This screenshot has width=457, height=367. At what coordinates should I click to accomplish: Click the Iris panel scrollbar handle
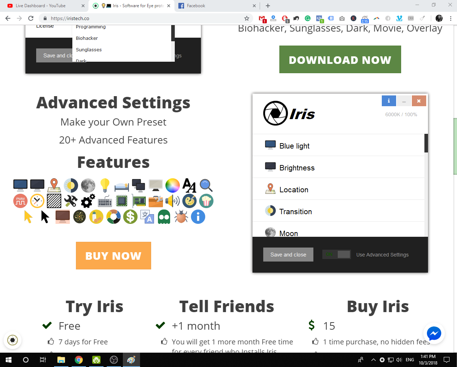[426, 143]
